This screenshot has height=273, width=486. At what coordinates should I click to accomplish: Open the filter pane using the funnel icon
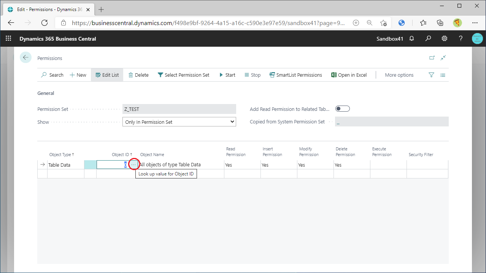coord(431,75)
